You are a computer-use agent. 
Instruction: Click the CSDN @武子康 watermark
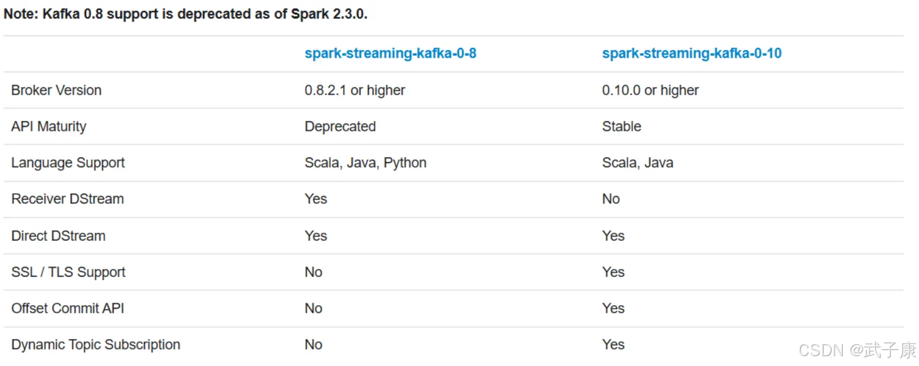click(857, 351)
